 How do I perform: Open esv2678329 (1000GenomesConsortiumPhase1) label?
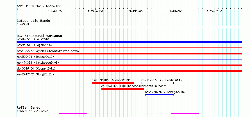(x=135, y=86)
